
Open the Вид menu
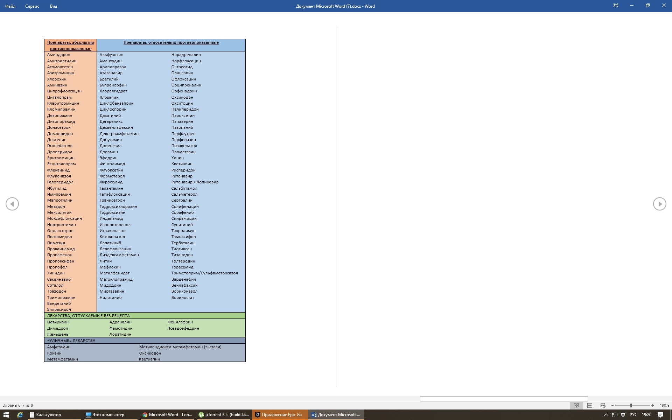click(x=54, y=6)
